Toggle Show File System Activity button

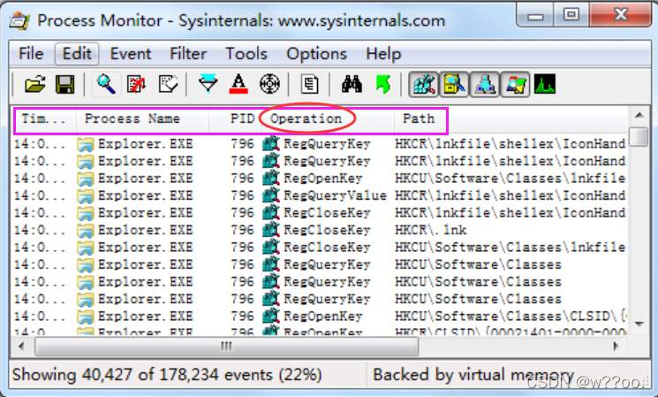(x=454, y=85)
